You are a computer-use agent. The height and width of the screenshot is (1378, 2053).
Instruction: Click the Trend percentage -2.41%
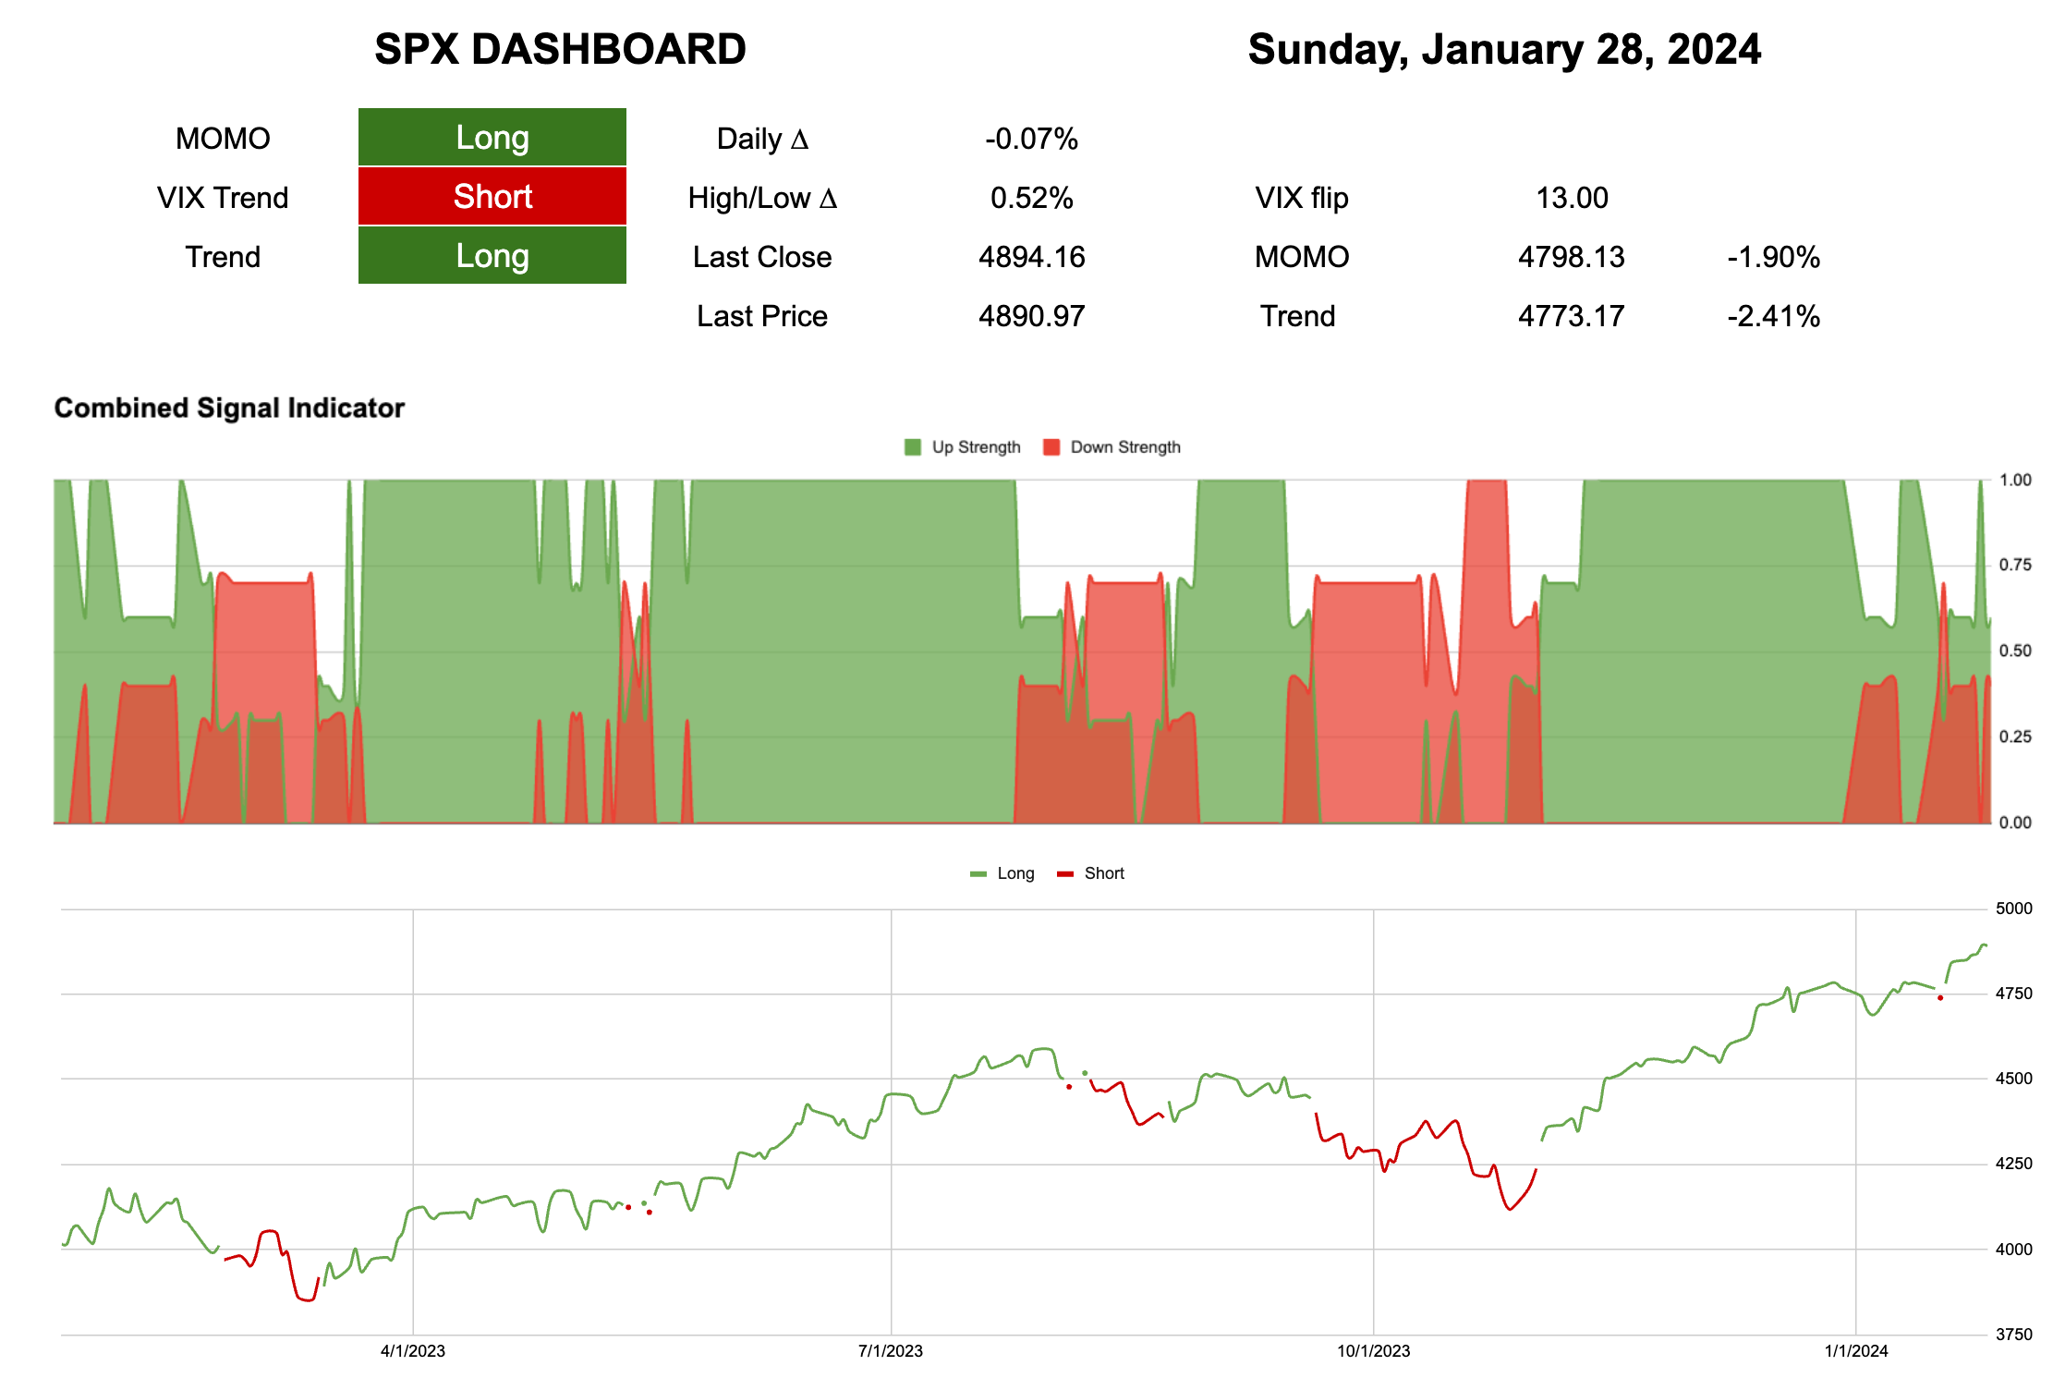click(1773, 316)
